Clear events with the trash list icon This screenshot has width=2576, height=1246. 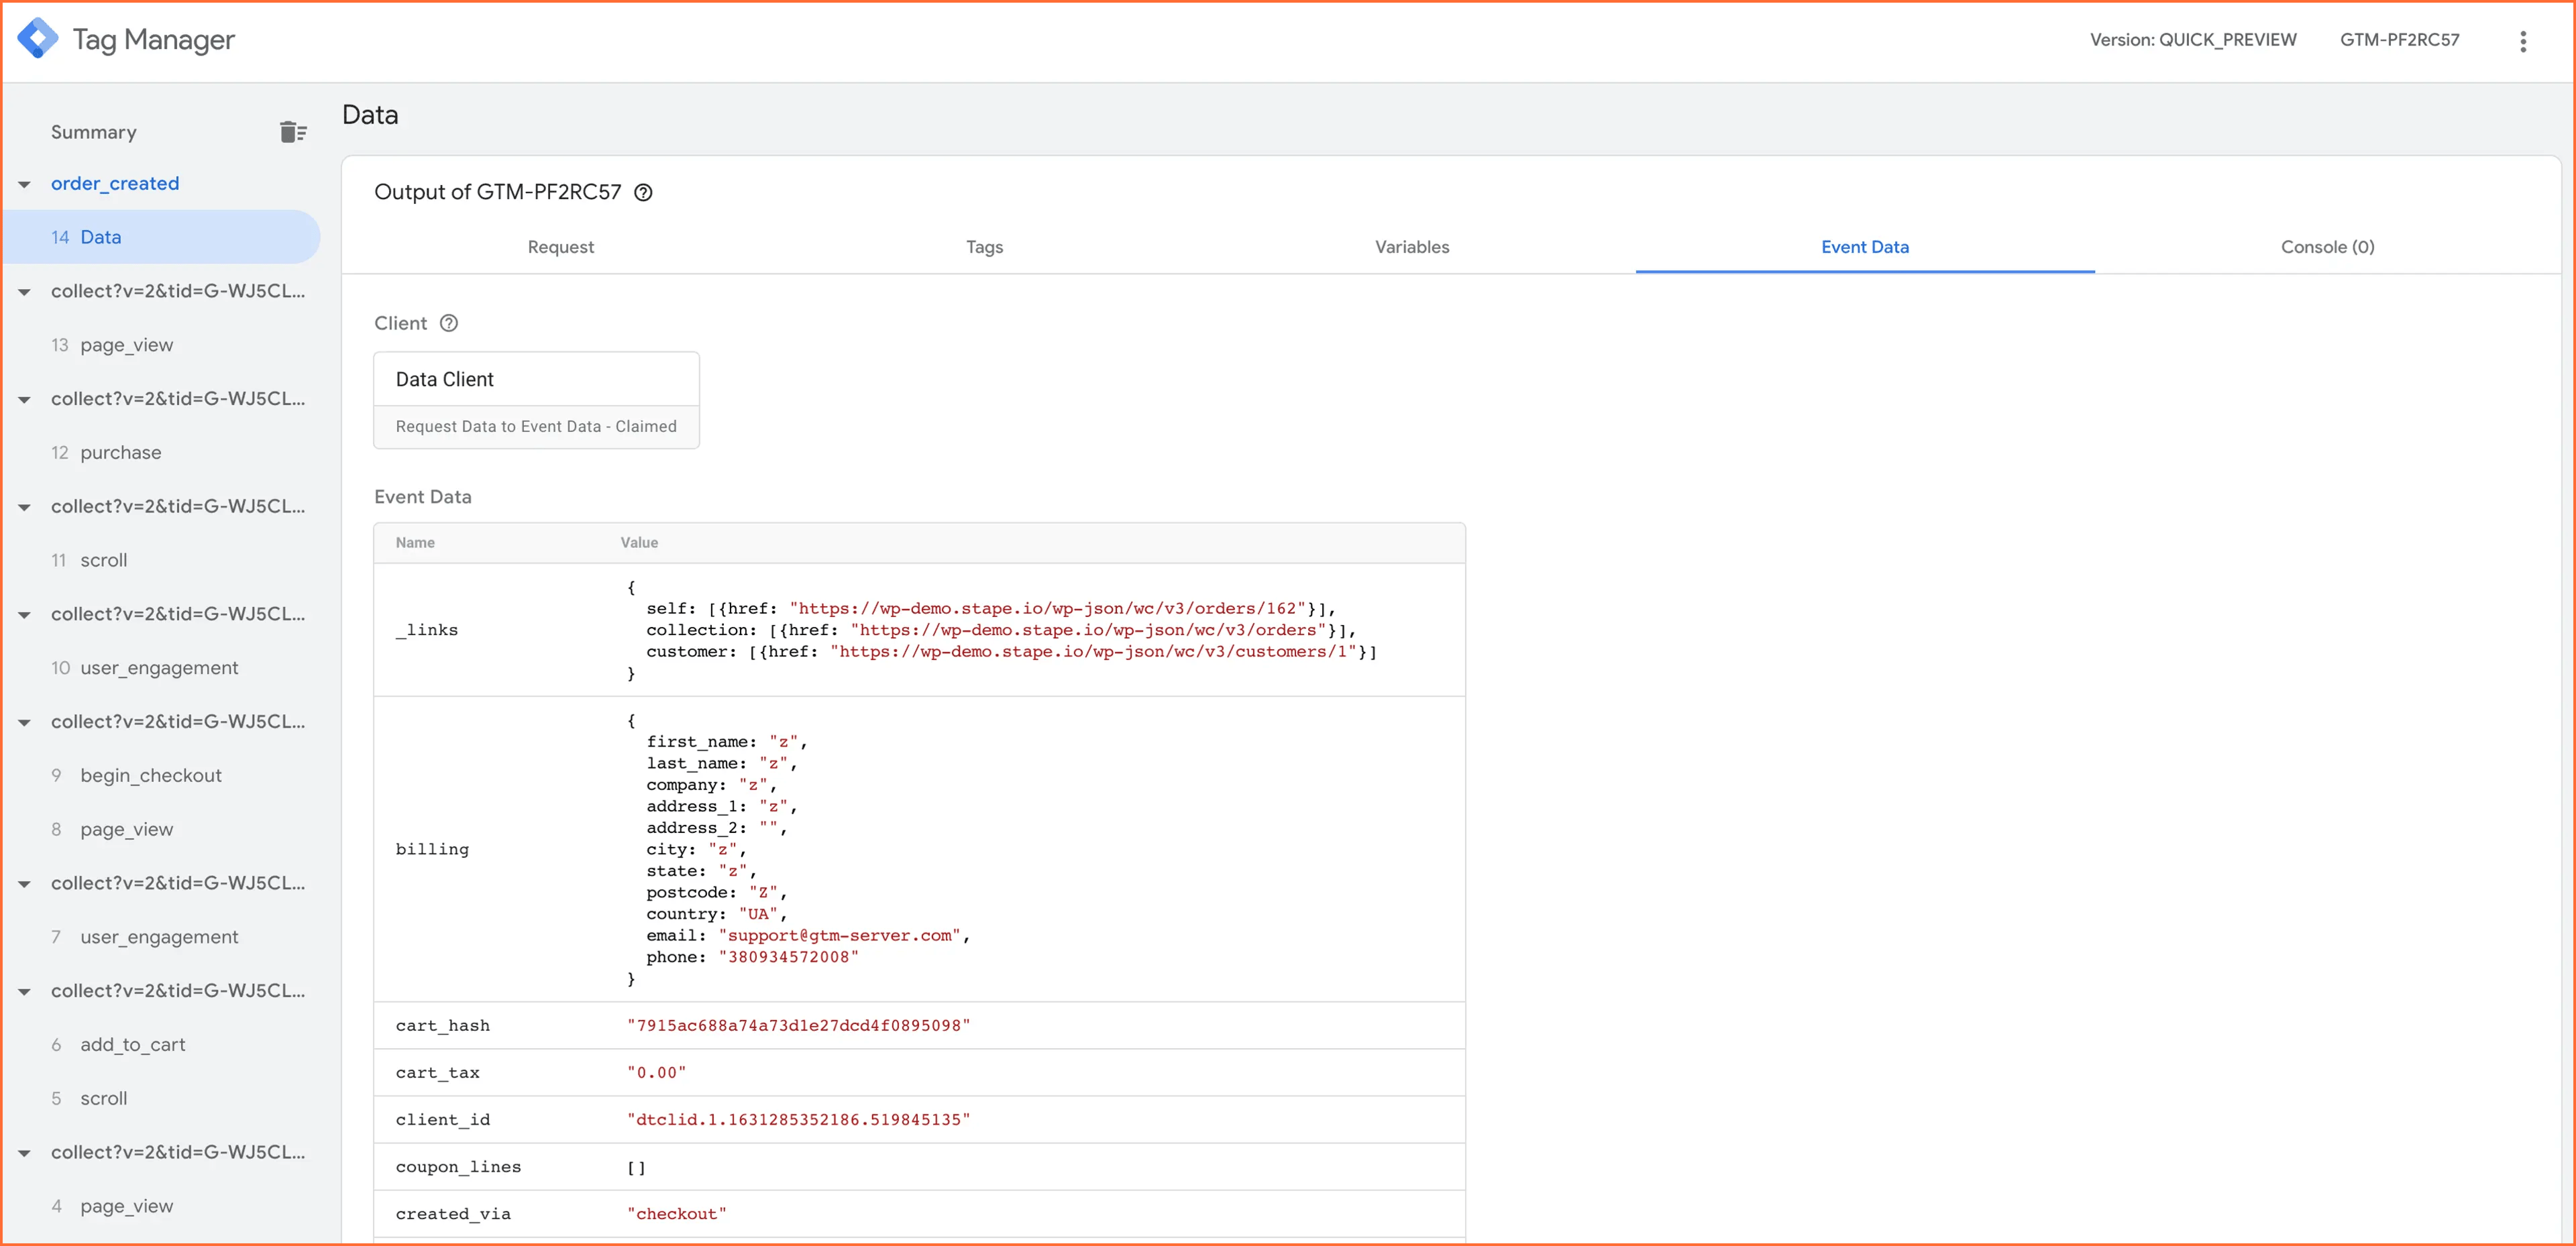point(293,132)
